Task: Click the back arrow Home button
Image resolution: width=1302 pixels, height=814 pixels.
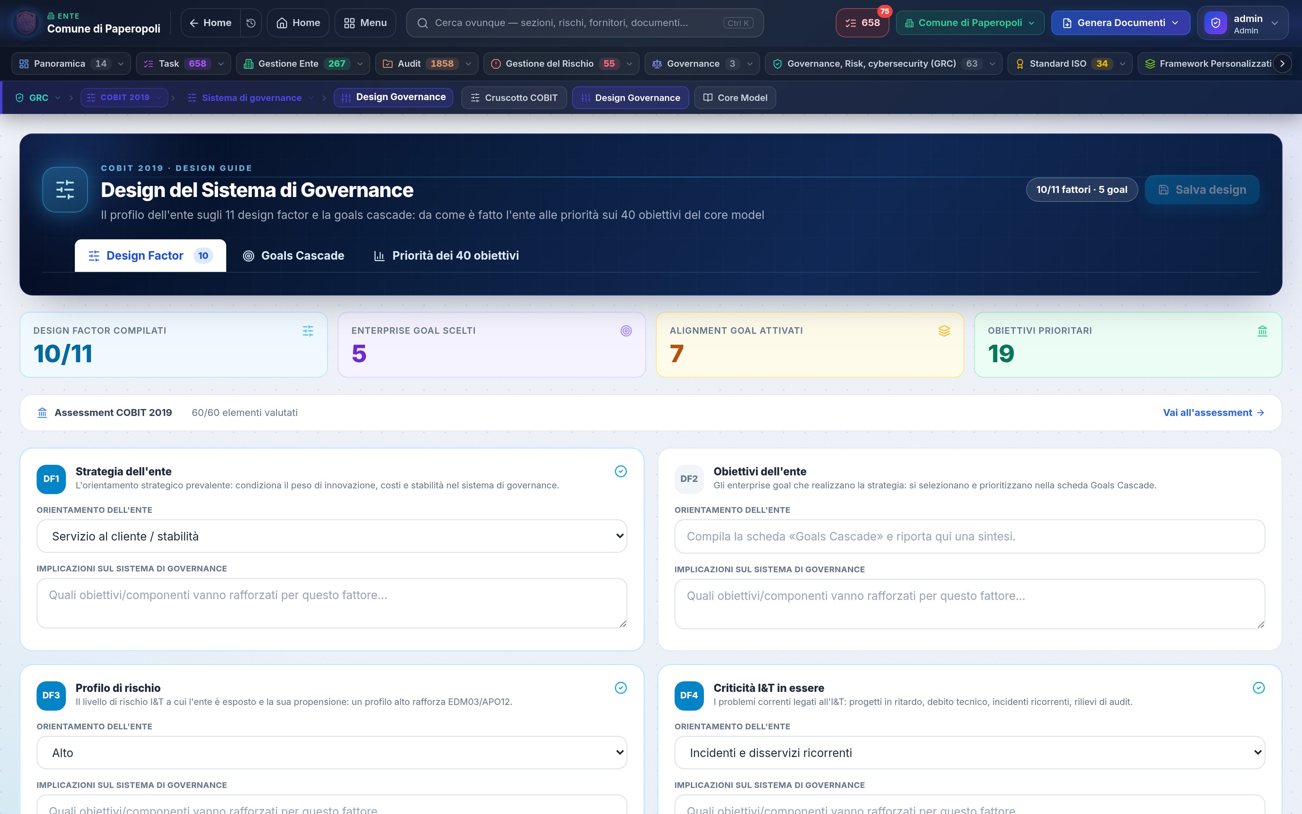Action: pyautogui.click(x=210, y=23)
